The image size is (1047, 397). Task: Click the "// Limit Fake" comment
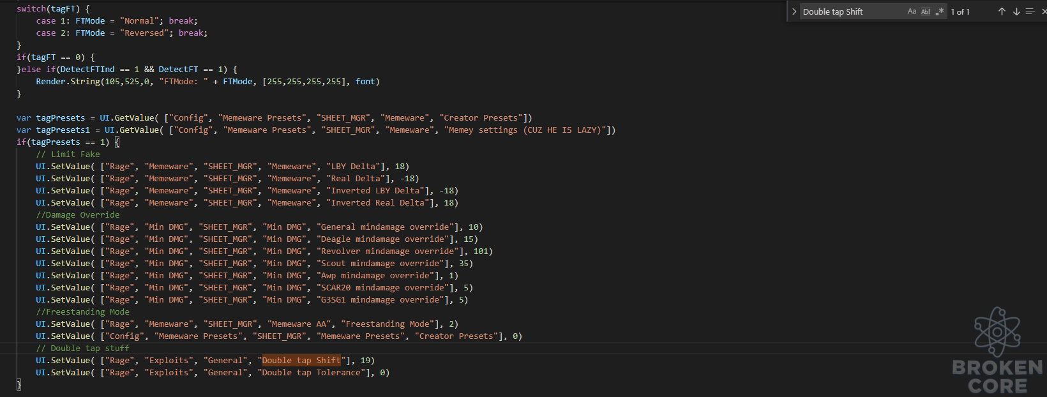68,154
